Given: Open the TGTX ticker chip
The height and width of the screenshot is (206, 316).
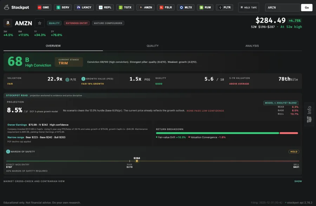Looking at the screenshot, I should coord(125,7).
